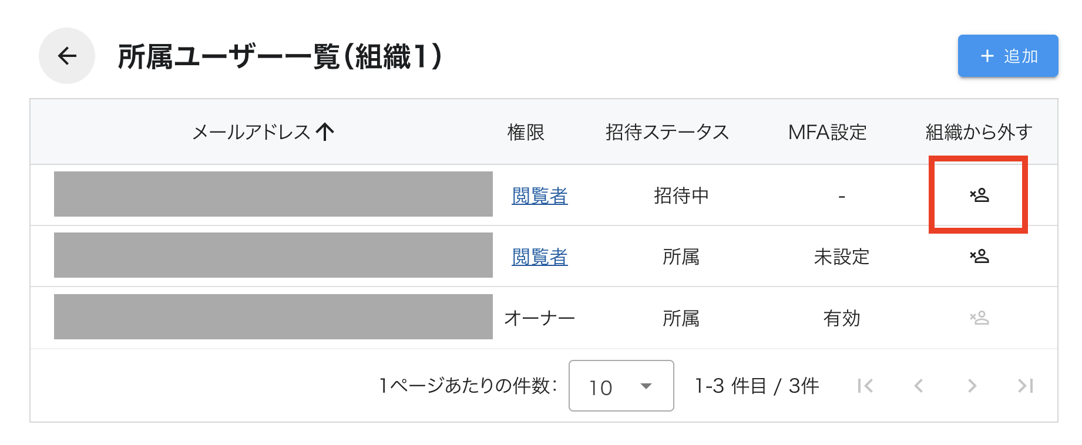Navigate back using the arrow icon
Screen dimensions: 1082x445
point(66,56)
